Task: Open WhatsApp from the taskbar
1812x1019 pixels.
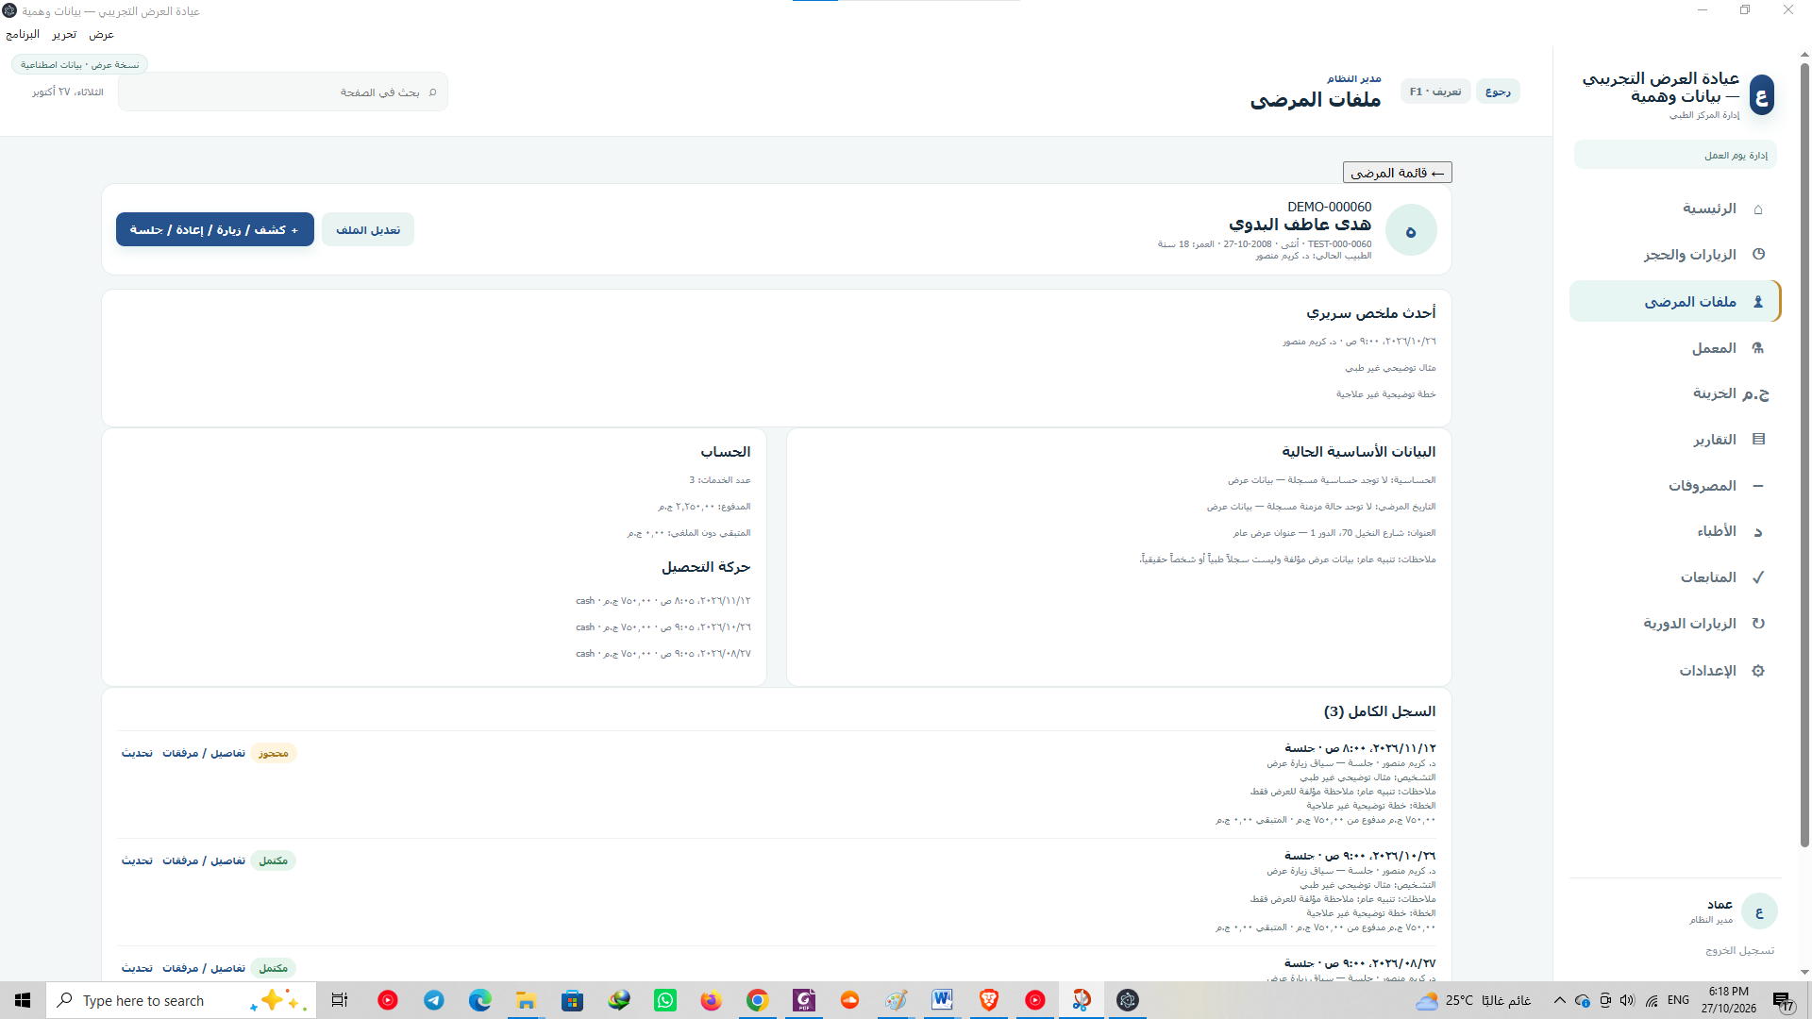Action: pos(665,1000)
